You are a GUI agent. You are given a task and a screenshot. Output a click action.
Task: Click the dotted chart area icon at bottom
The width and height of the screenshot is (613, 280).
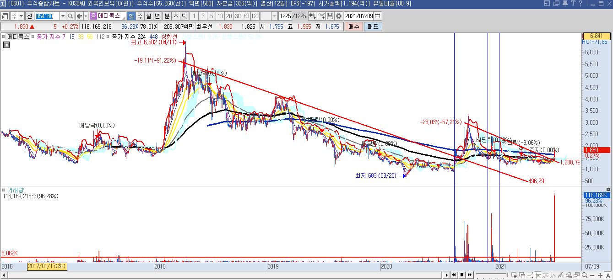coord(530,275)
